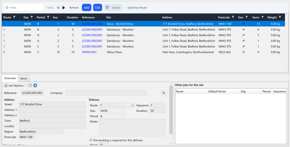
Task: Click in the Find search field
Action: (25, 8)
